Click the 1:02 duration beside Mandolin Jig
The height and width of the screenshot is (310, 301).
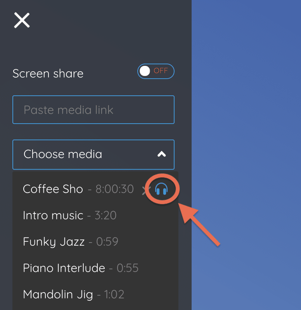click(114, 294)
